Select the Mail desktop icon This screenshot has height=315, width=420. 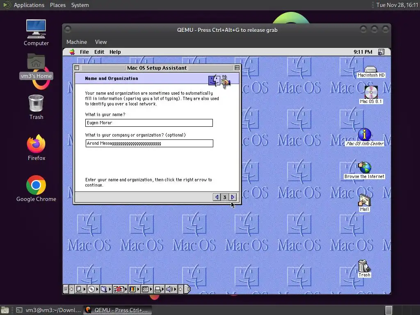coord(364,203)
